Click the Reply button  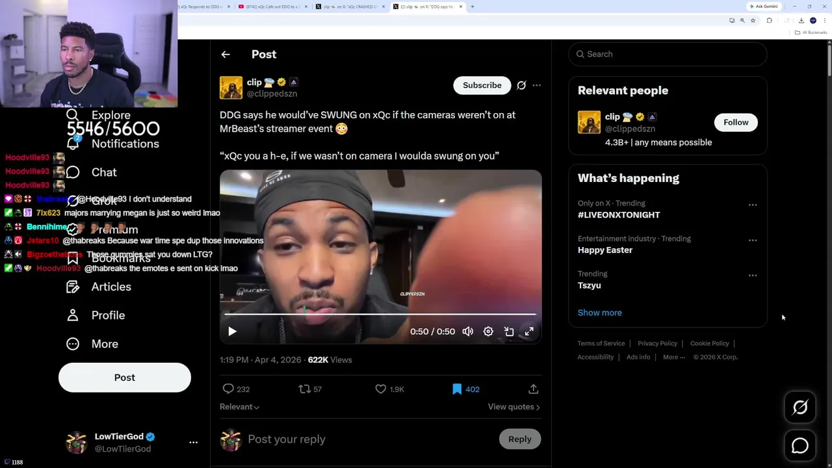point(519,439)
